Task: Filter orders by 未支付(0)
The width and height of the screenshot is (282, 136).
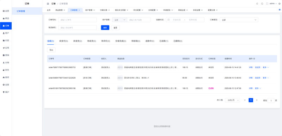Action: tap(63, 41)
